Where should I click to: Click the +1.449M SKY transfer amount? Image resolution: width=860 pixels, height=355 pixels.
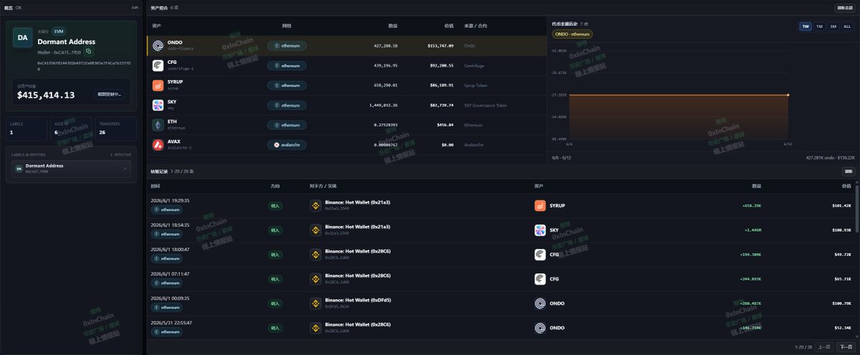752,230
